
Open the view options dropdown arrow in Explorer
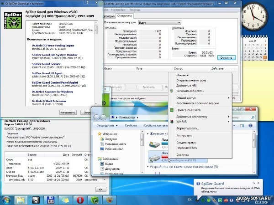(234, 126)
